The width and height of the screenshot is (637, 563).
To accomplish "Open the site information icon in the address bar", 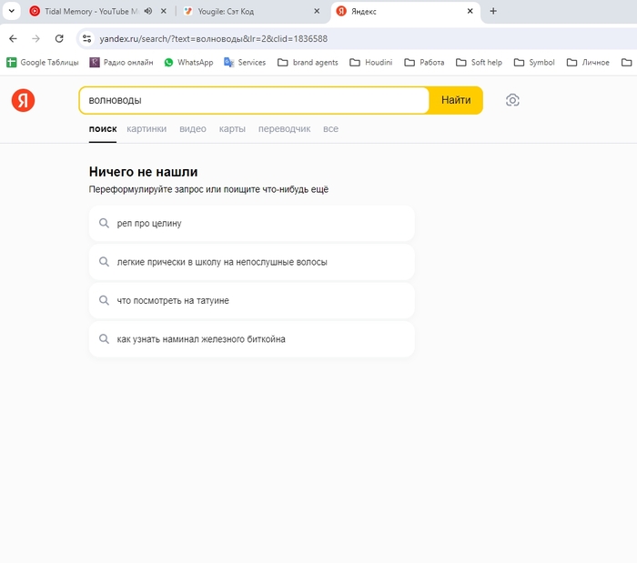I will [x=86, y=38].
